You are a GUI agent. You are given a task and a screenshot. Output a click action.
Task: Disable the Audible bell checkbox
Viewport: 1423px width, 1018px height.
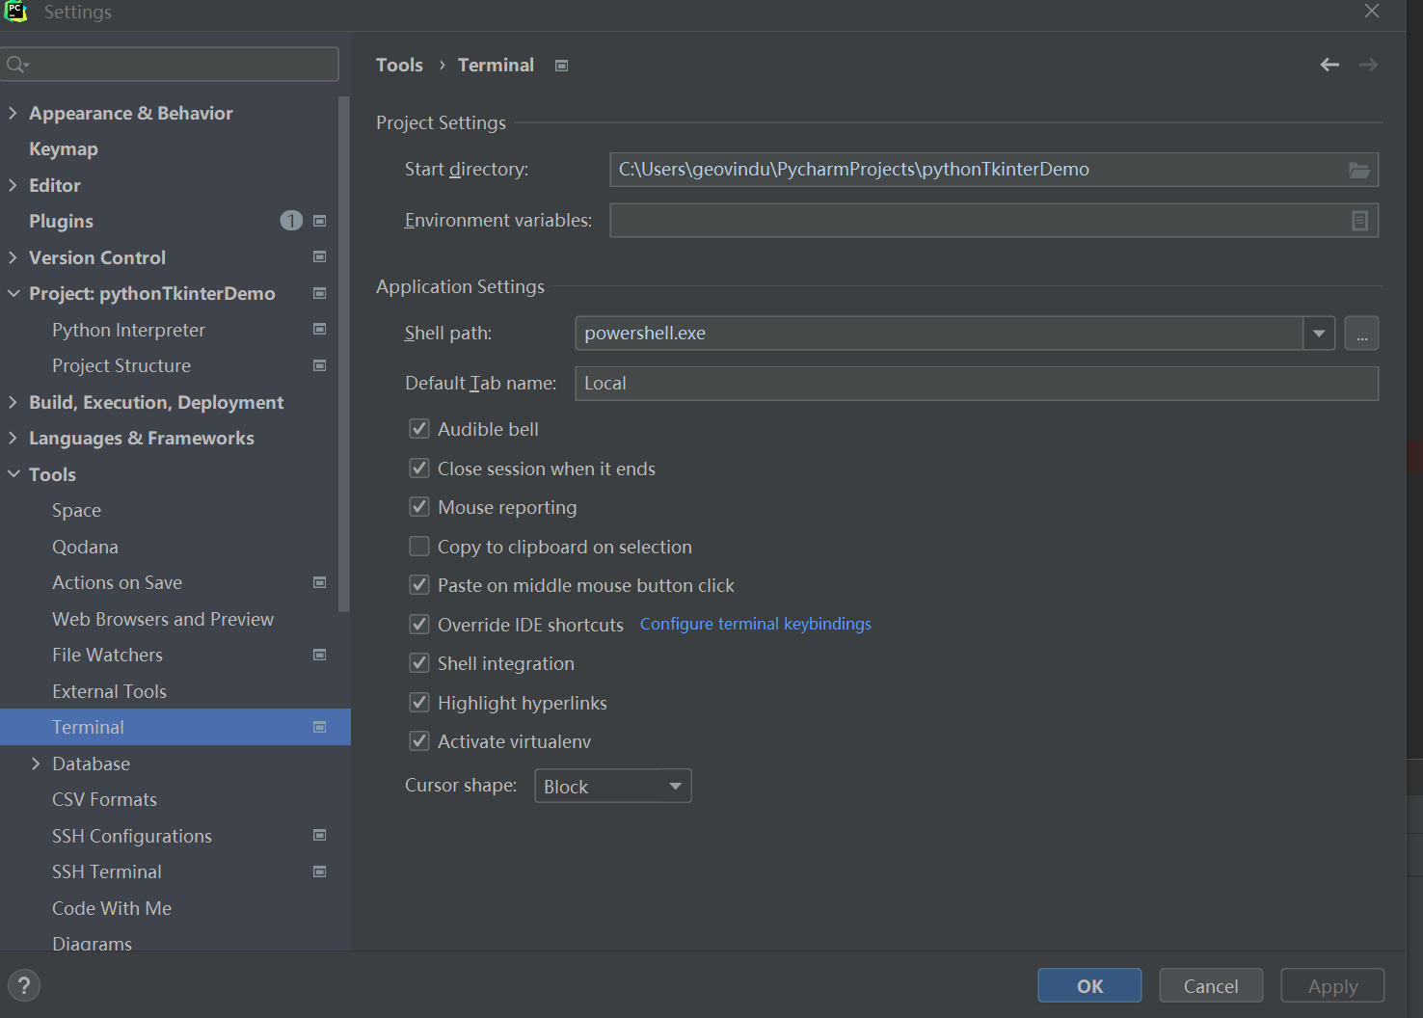point(419,429)
